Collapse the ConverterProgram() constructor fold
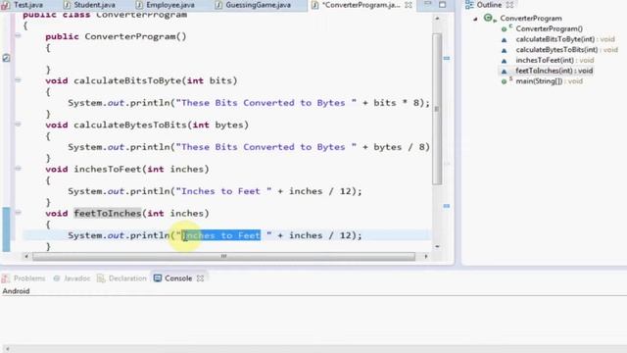This screenshot has width=627, height=353. pos(18,35)
